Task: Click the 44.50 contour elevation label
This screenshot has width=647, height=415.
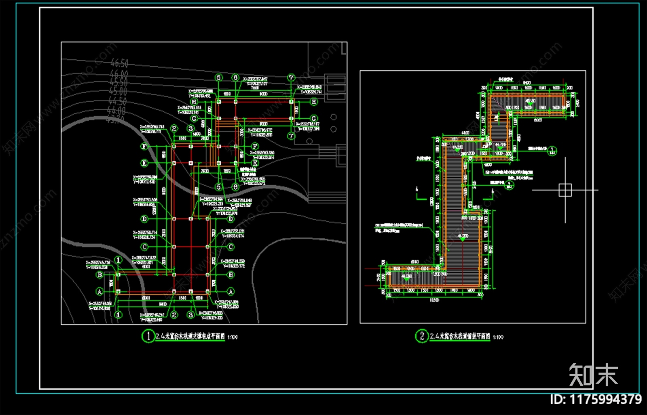Action: (x=118, y=101)
